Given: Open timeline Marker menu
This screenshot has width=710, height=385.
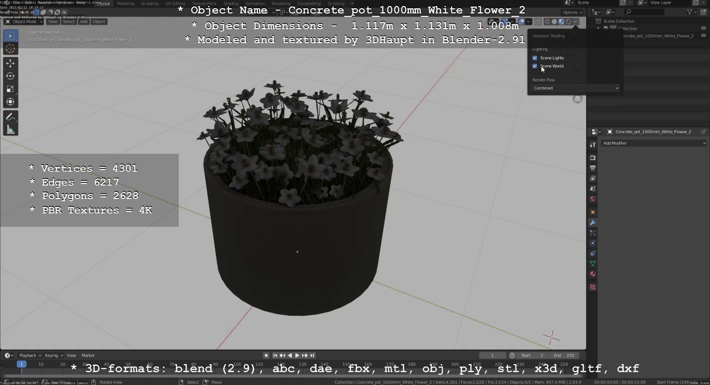Looking at the screenshot, I should click(x=88, y=356).
